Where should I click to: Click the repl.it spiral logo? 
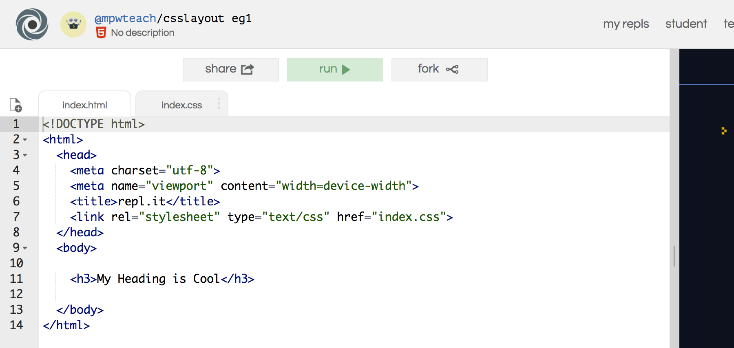coord(32,24)
